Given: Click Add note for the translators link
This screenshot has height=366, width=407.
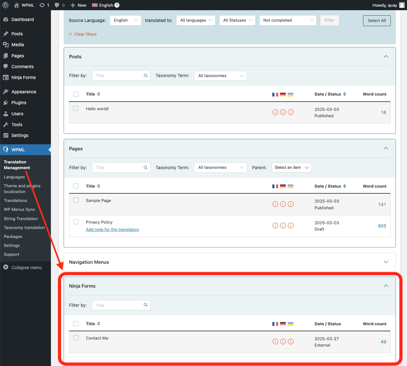Looking at the screenshot, I should coord(112,229).
